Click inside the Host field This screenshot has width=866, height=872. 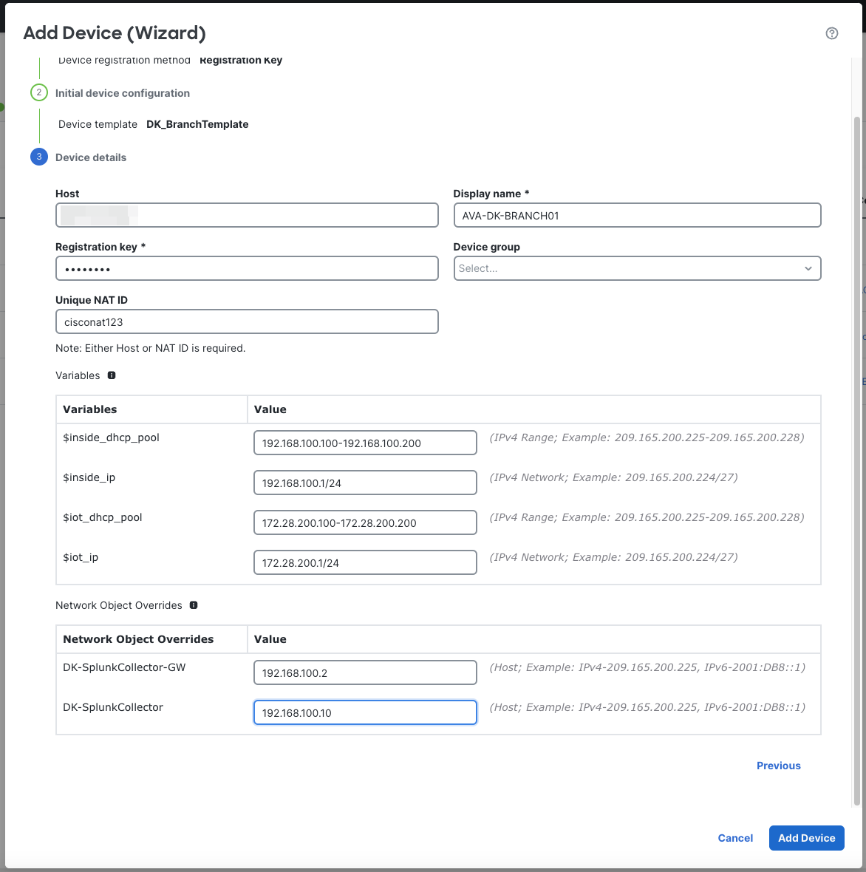[x=247, y=215]
